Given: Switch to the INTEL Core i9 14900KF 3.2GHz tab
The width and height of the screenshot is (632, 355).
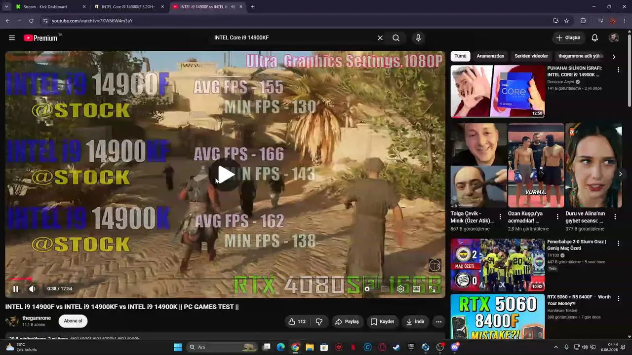Looking at the screenshot, I should (128, 7).
